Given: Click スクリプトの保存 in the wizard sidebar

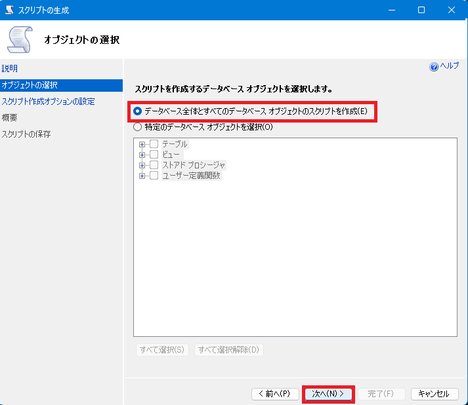Looking at the screenshot, I should 26,134.
